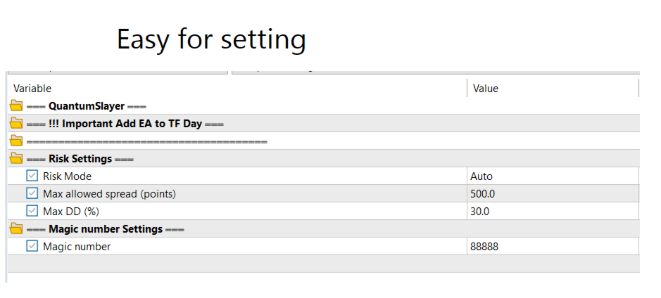Toggle the Risk Mode checkbox

pos(32,176)
